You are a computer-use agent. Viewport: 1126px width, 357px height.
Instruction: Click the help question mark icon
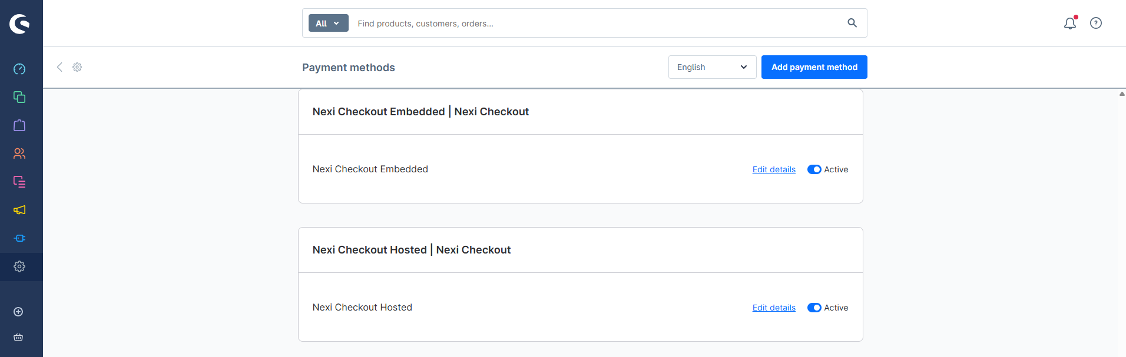(1096, 23)
